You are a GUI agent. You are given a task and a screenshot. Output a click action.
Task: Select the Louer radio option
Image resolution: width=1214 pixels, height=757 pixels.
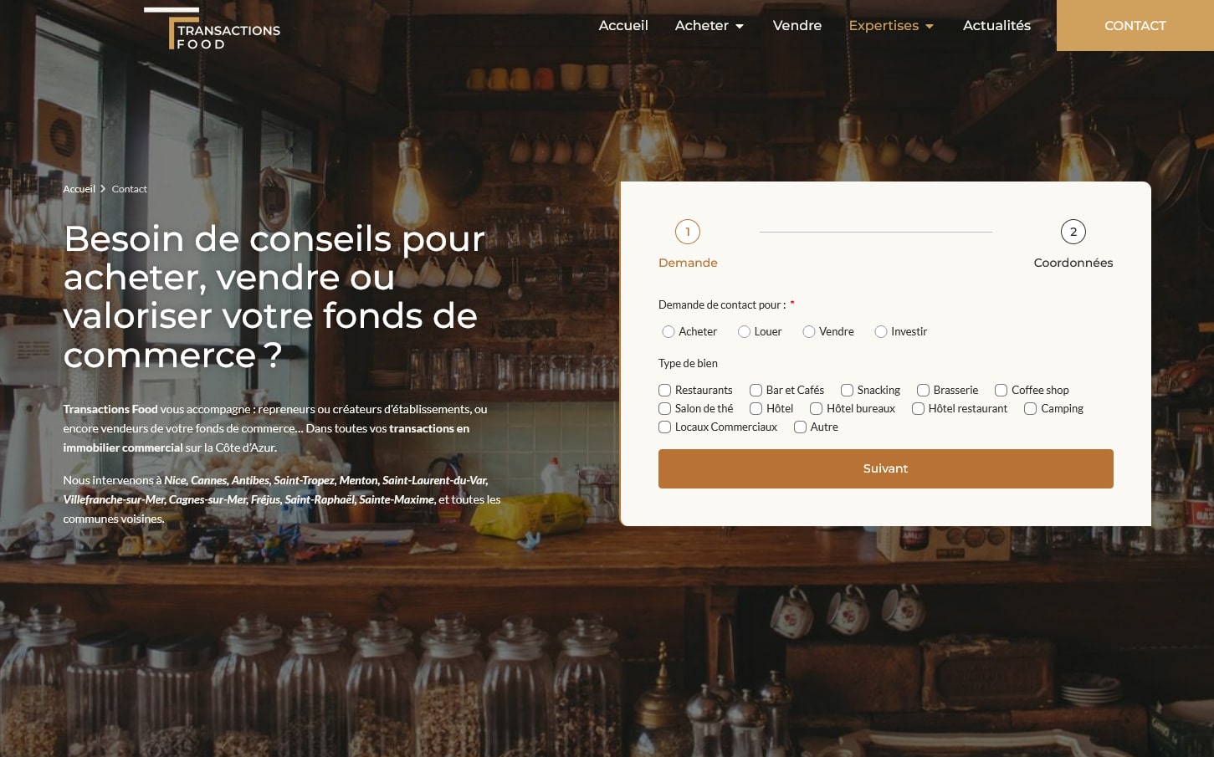coord(744,332)
